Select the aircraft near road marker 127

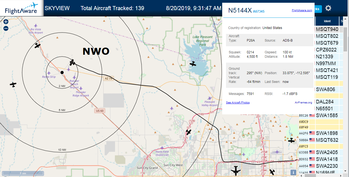[188, 132]
